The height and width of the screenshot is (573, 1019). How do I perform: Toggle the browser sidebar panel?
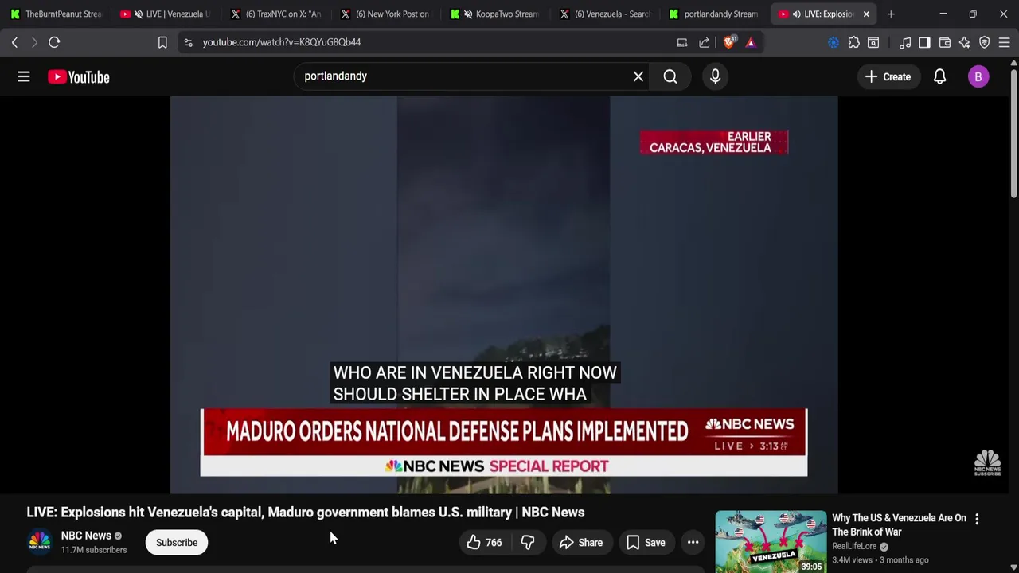click(924, 42)
